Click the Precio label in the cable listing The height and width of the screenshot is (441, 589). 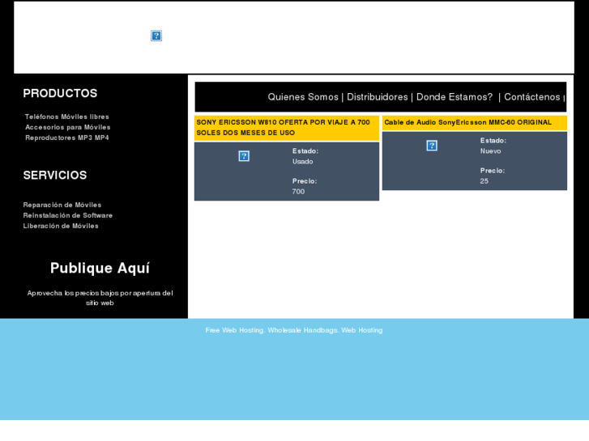point(492,171)
